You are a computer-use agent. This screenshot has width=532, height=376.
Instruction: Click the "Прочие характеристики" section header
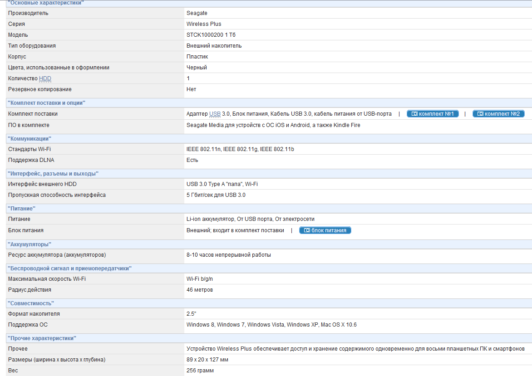coord(42,338)
